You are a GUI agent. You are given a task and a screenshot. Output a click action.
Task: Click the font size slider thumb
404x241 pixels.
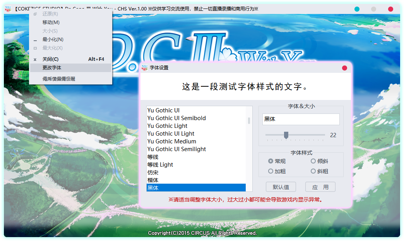click(286, 135)
